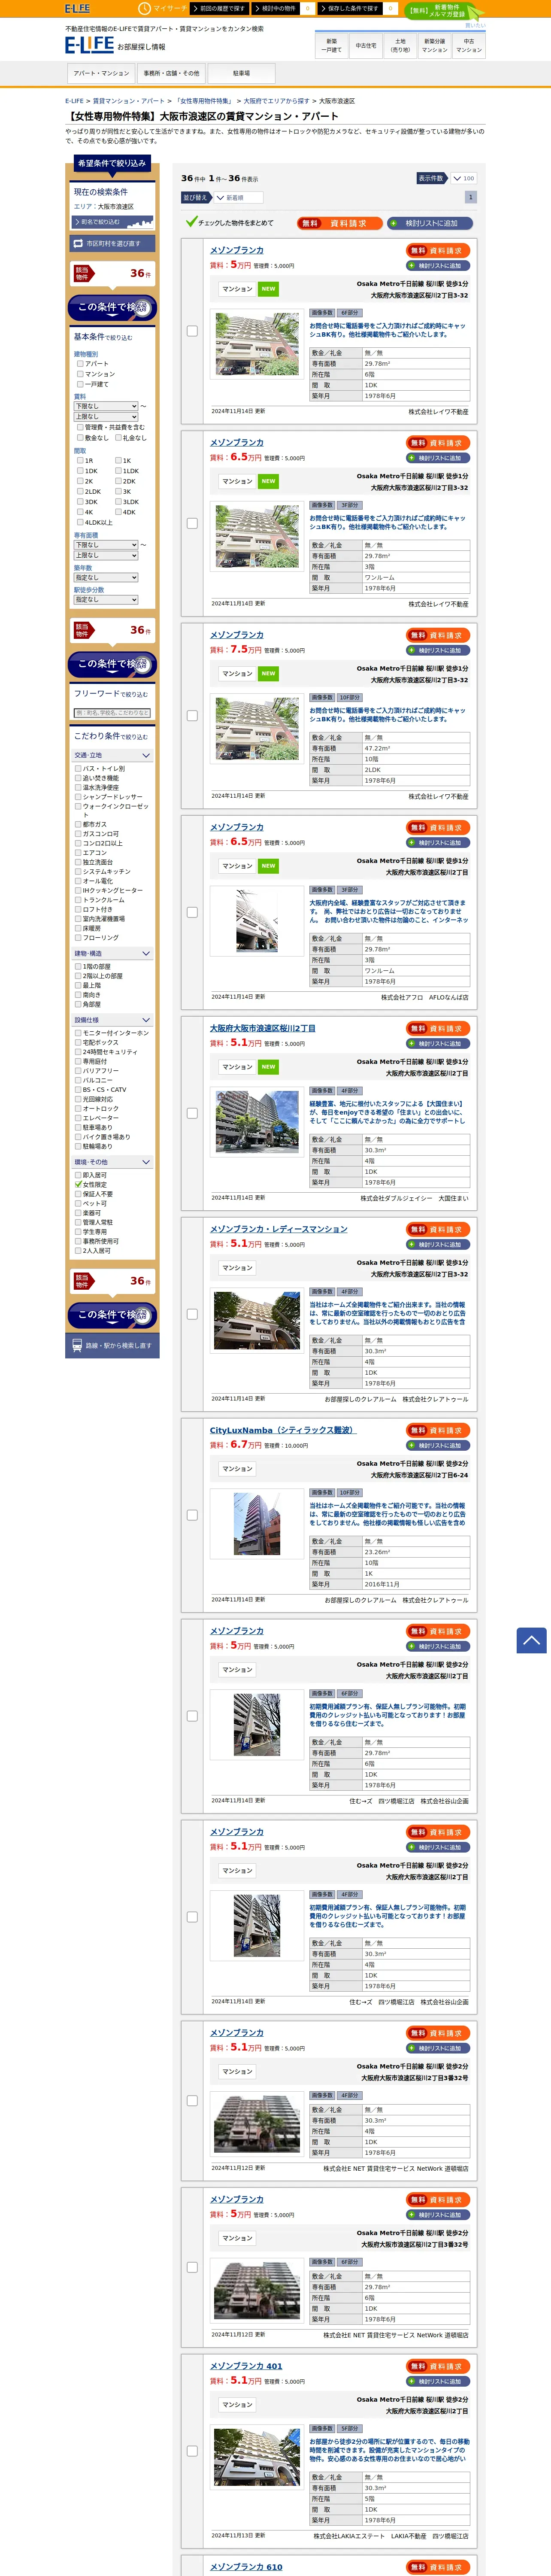Check 最上階 filter
Viewport: 551px width, 2576px height.
pyautogui.click(x=78, y=985)
